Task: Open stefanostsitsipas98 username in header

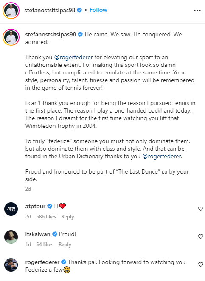Action: 50,10
